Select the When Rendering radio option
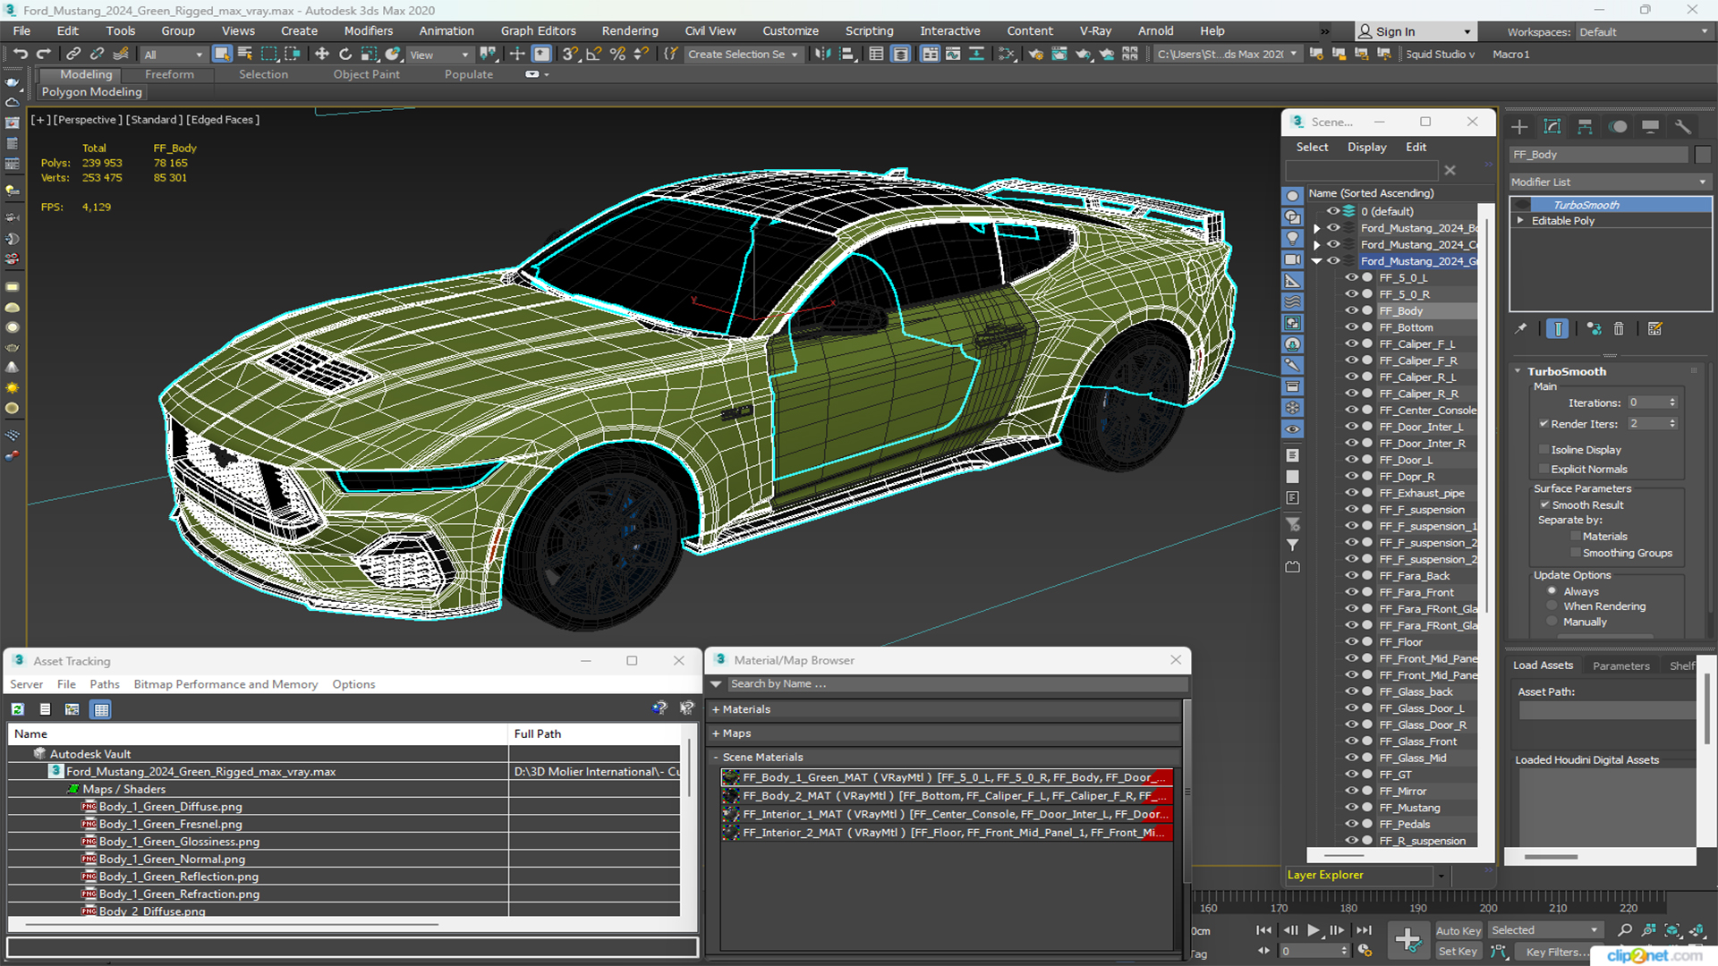1718x966 pixels. pos(1552,606)
